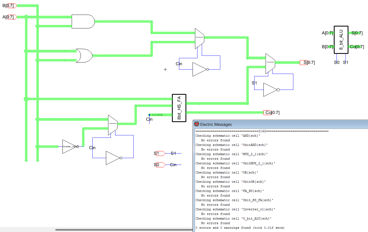Select the OR gate symbol in schematic

[x=84, y=56]
